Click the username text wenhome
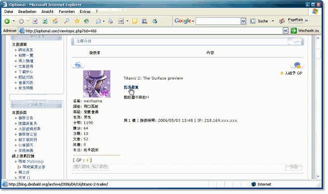The image size is (328, 194). (93, 101)
